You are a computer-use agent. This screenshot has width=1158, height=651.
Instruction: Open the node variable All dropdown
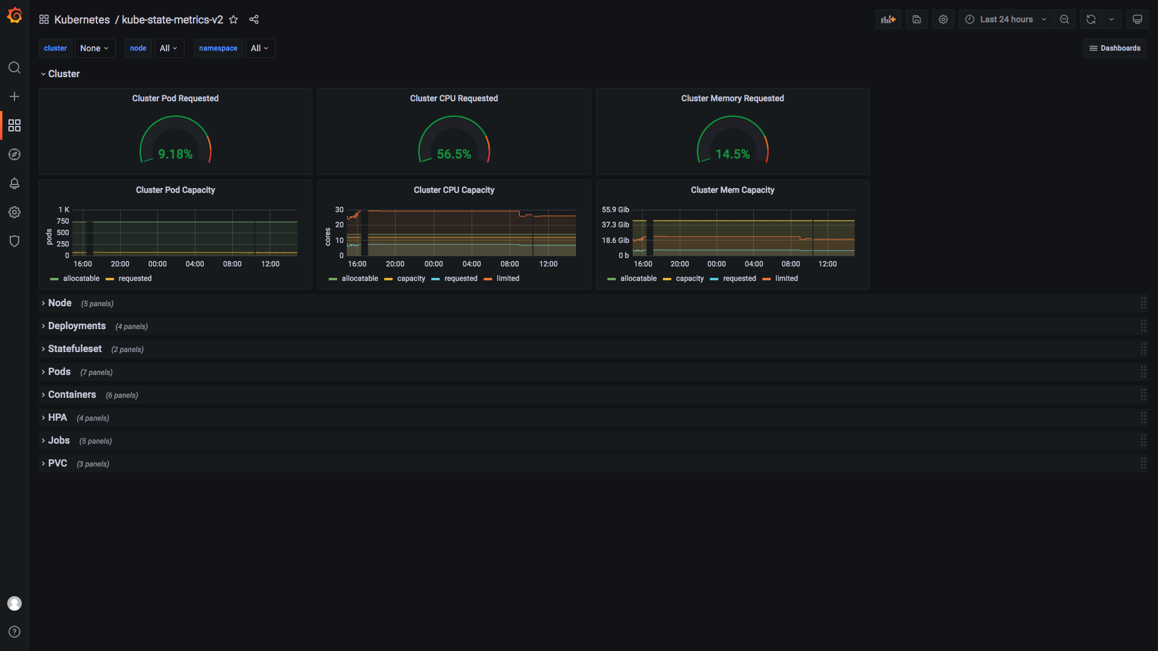(169, 48)
